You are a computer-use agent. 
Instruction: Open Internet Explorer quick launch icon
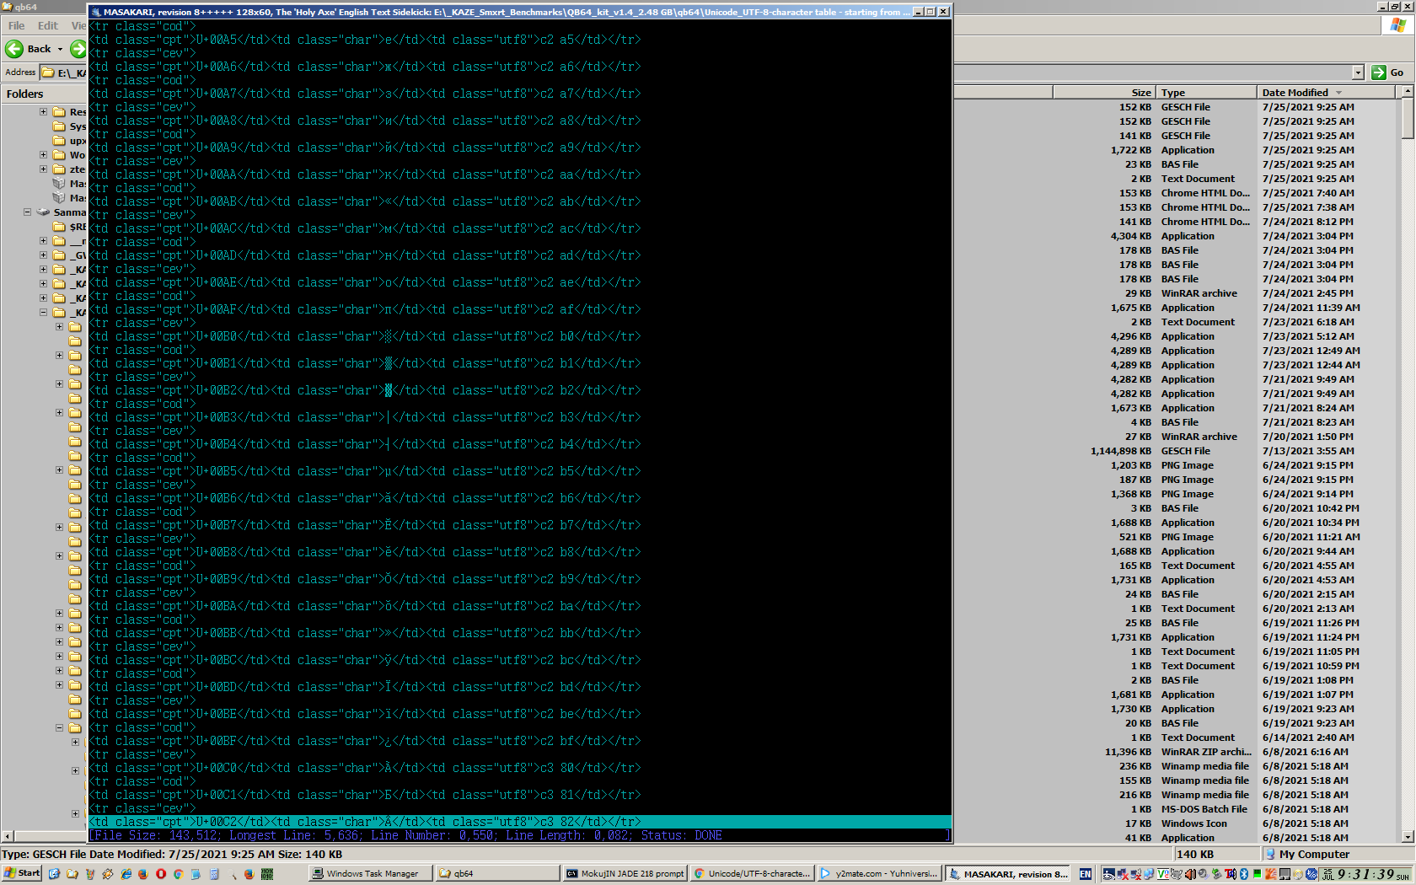pos(126,874)
